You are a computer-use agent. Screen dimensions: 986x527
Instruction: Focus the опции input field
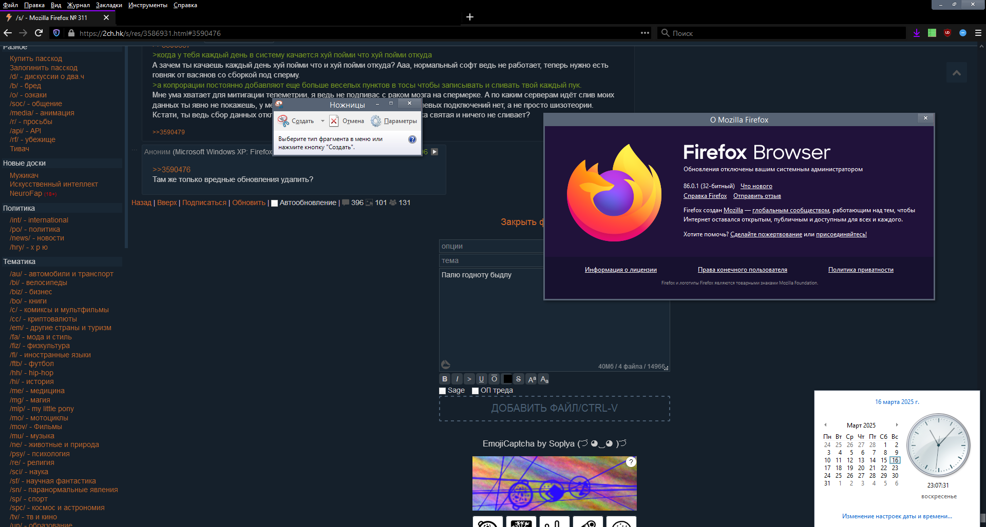[x=491, y=246]
